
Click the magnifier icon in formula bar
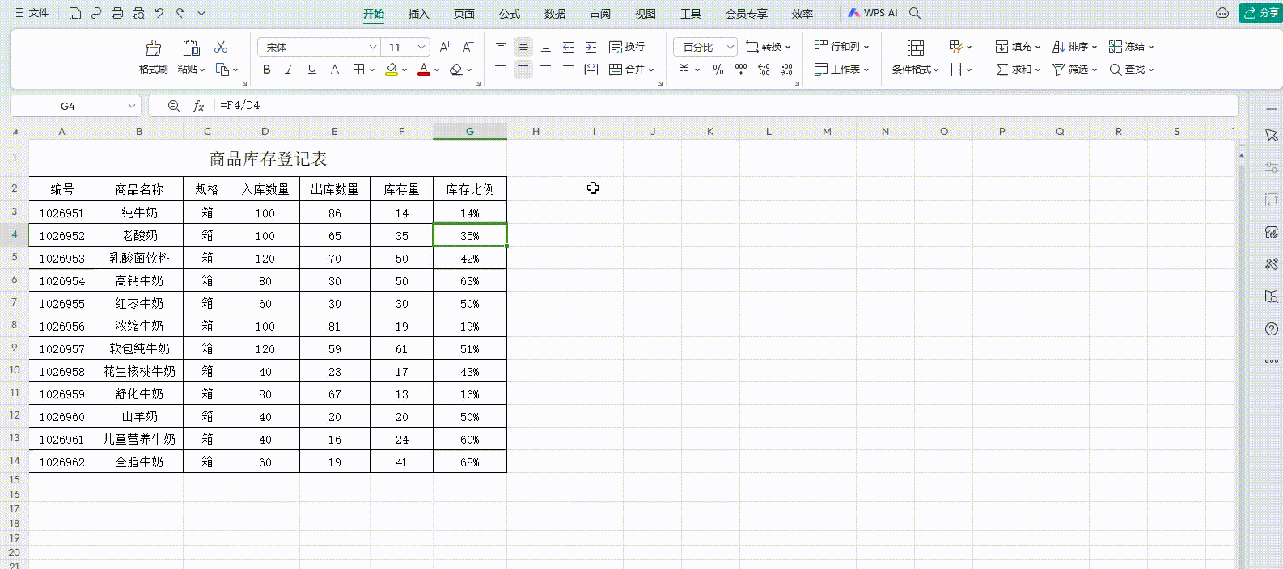(173, 106)
